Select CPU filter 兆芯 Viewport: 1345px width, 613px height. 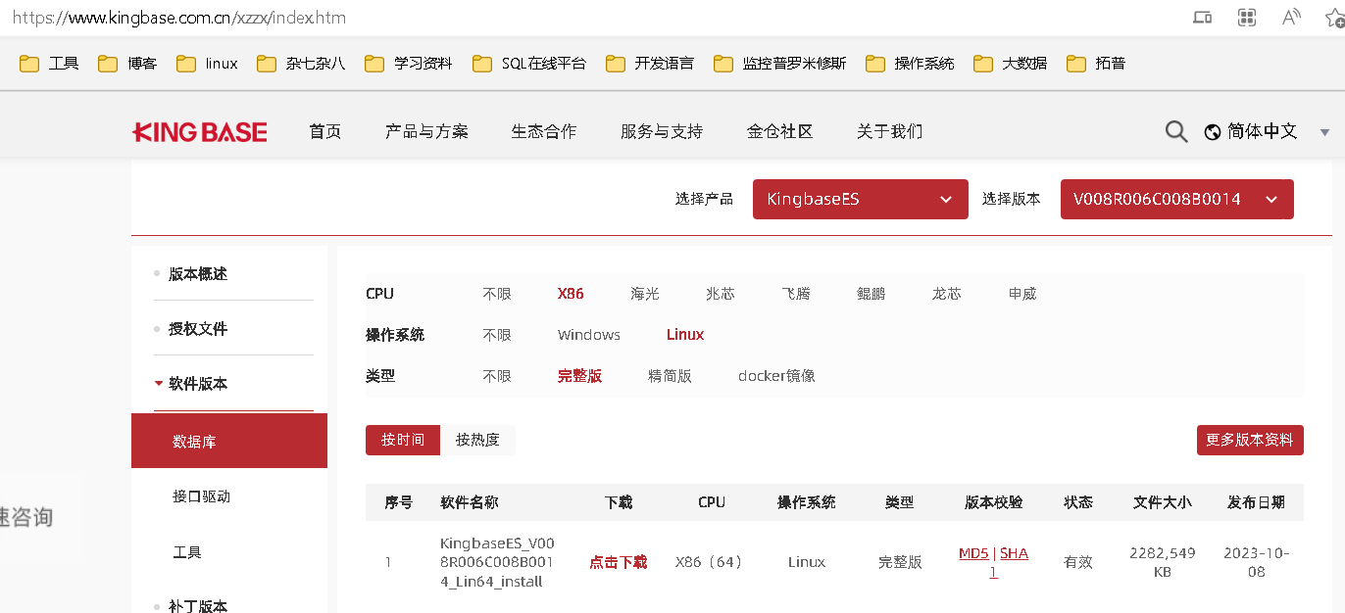(721, 294)
